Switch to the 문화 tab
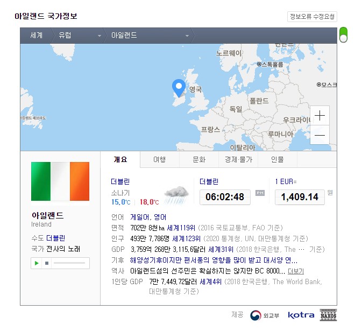 click(x=199, y=160)
